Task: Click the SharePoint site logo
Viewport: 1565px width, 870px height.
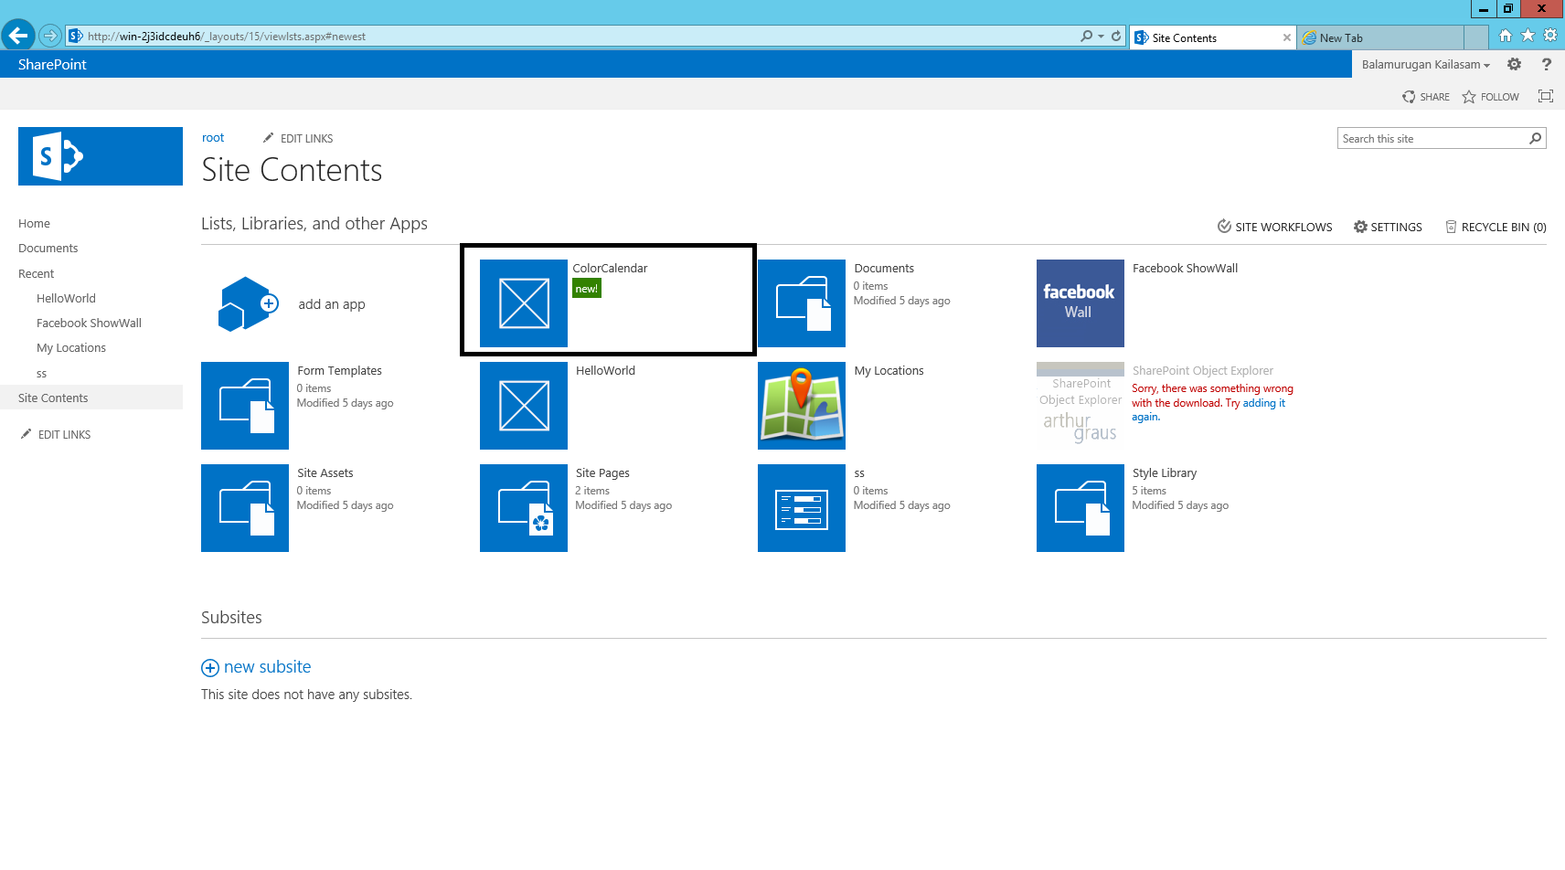Action: click(x=101, y=156)
